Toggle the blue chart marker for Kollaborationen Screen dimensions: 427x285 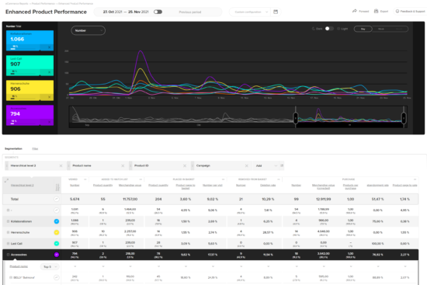point(57,221)
